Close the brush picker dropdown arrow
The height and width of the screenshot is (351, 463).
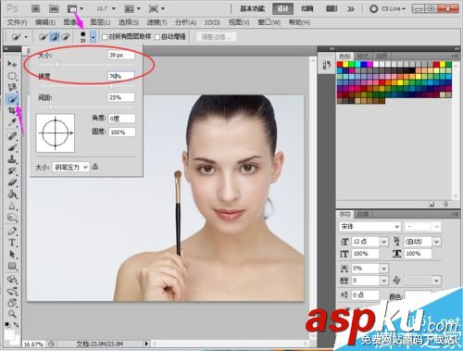pos(93,37)
